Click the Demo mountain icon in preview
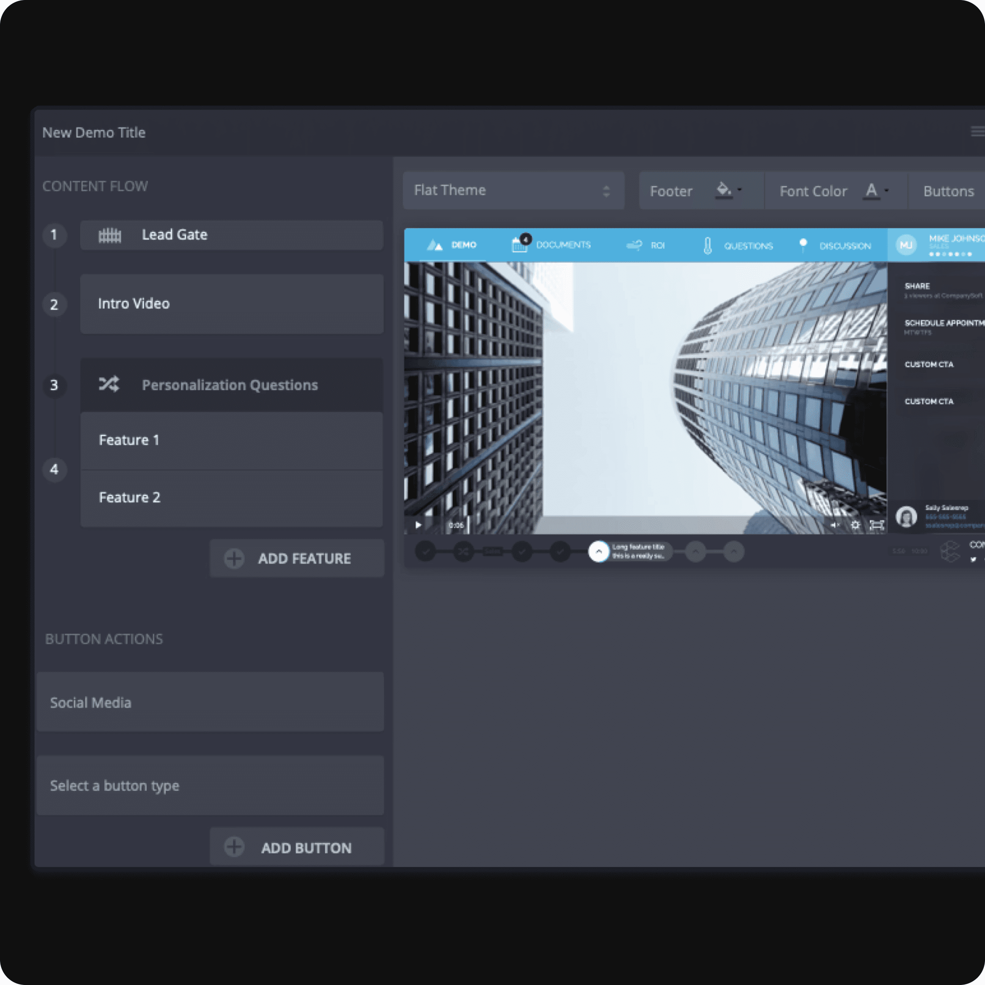 tap(435, 245)
